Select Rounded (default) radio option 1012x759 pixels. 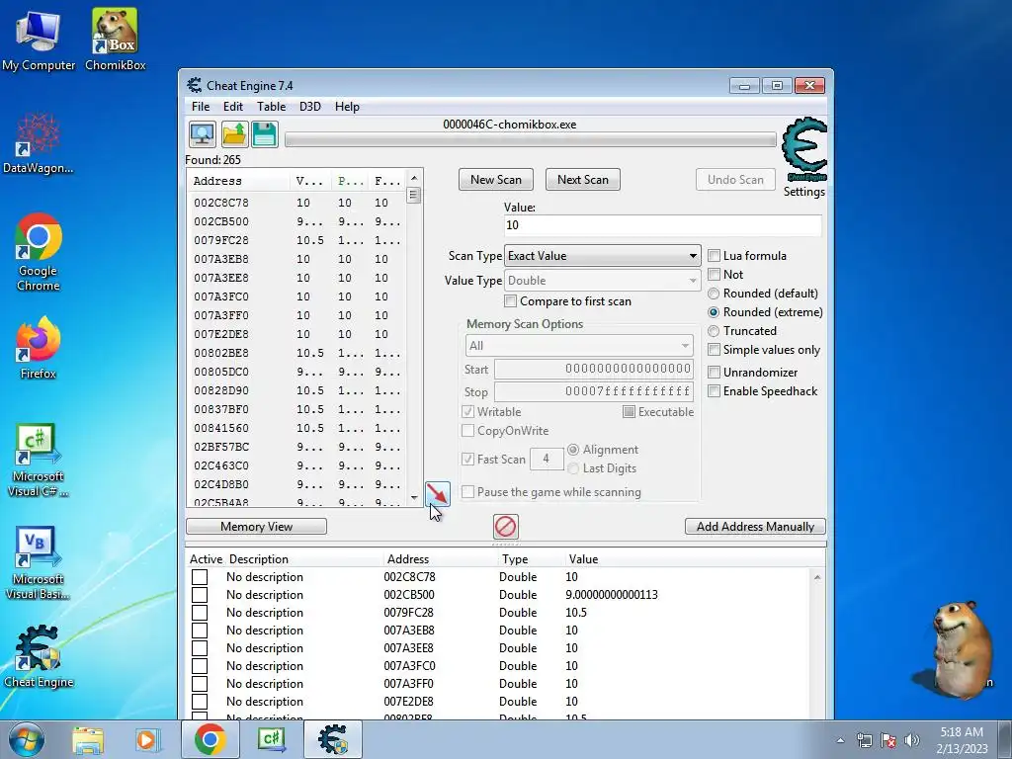(714, 294)
